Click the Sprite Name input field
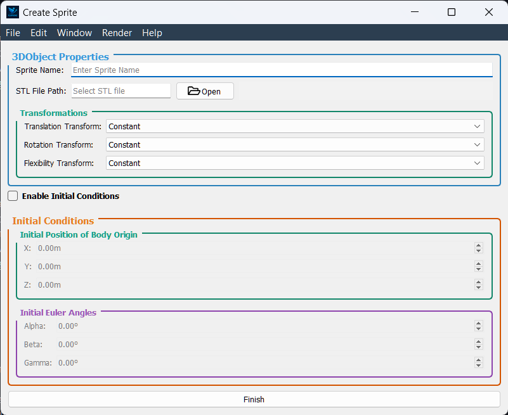The height and width of the screenshot is (415, 508). pyautogui.click(x=282, y=70)
